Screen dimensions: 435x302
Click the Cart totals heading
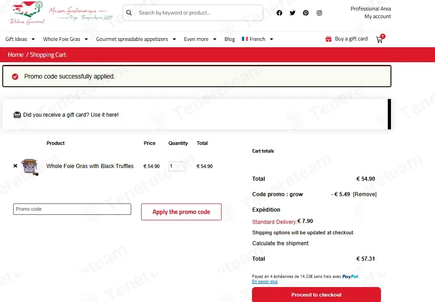click(x=263, y=151)
